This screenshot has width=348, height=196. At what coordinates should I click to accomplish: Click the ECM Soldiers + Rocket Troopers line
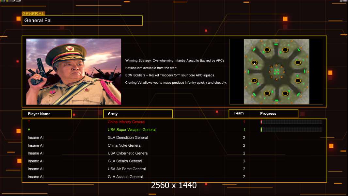coord(170,75)
